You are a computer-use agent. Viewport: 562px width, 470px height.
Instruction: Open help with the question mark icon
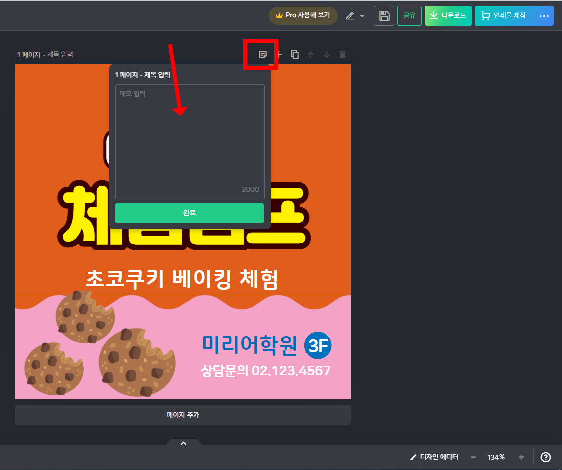tap(546, 457)
